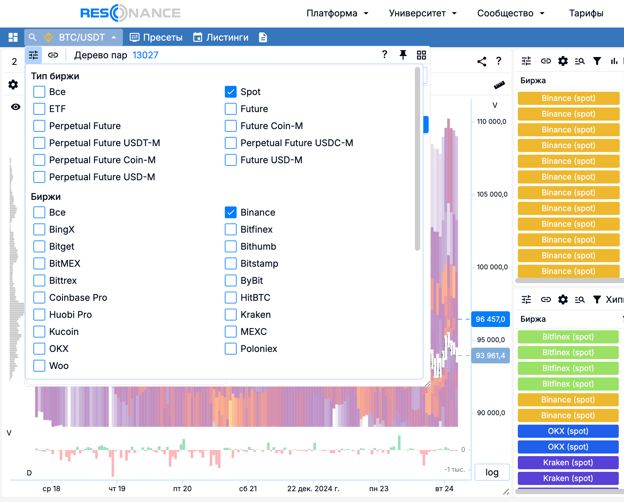Switch pair tree to grid view icon
Image resolution: width=624 pixels, height=502 pixels.
(x=421, y=55)
